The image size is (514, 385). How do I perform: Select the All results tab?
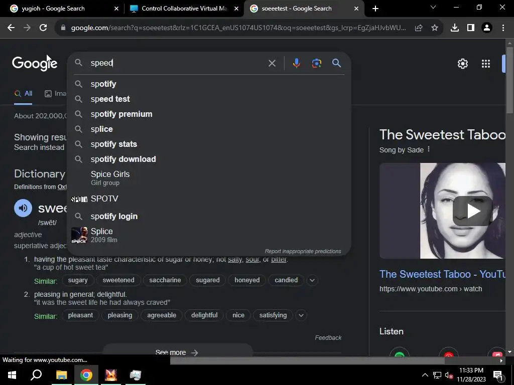[23, 94]
